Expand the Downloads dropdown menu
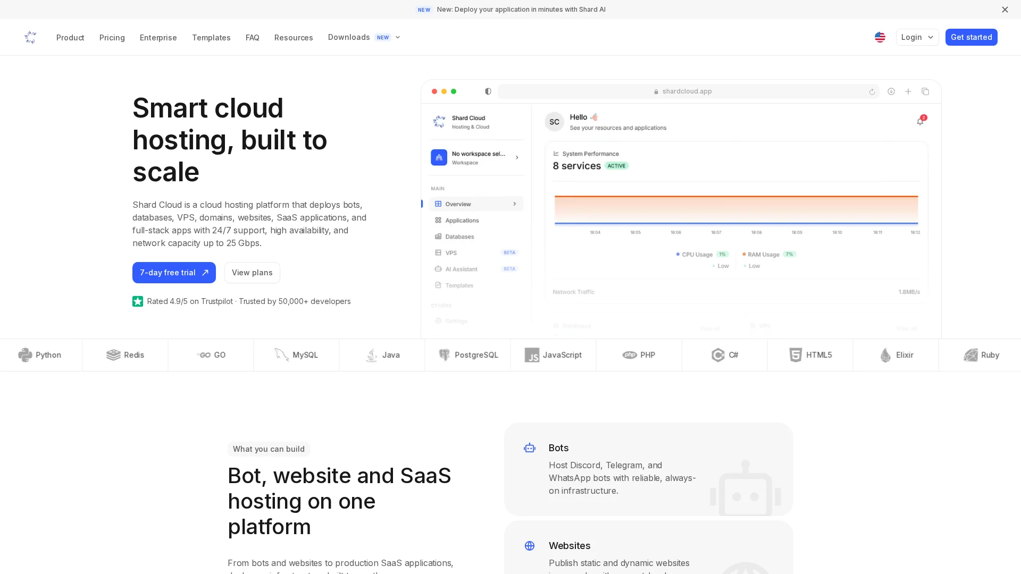Image resolution: width=1021 pixels, height=574 pixels. [364, 37]
